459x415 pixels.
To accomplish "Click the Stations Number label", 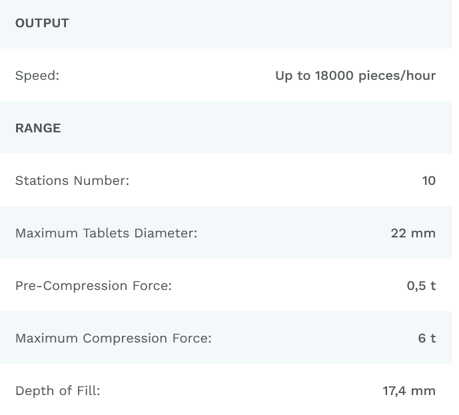I will [x=72, y=181].
